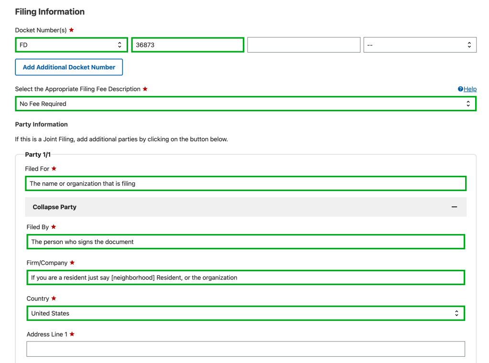Click the docket number field containing 36873
The height and width of the screenshot is (363, 489).
click(187, 45)
